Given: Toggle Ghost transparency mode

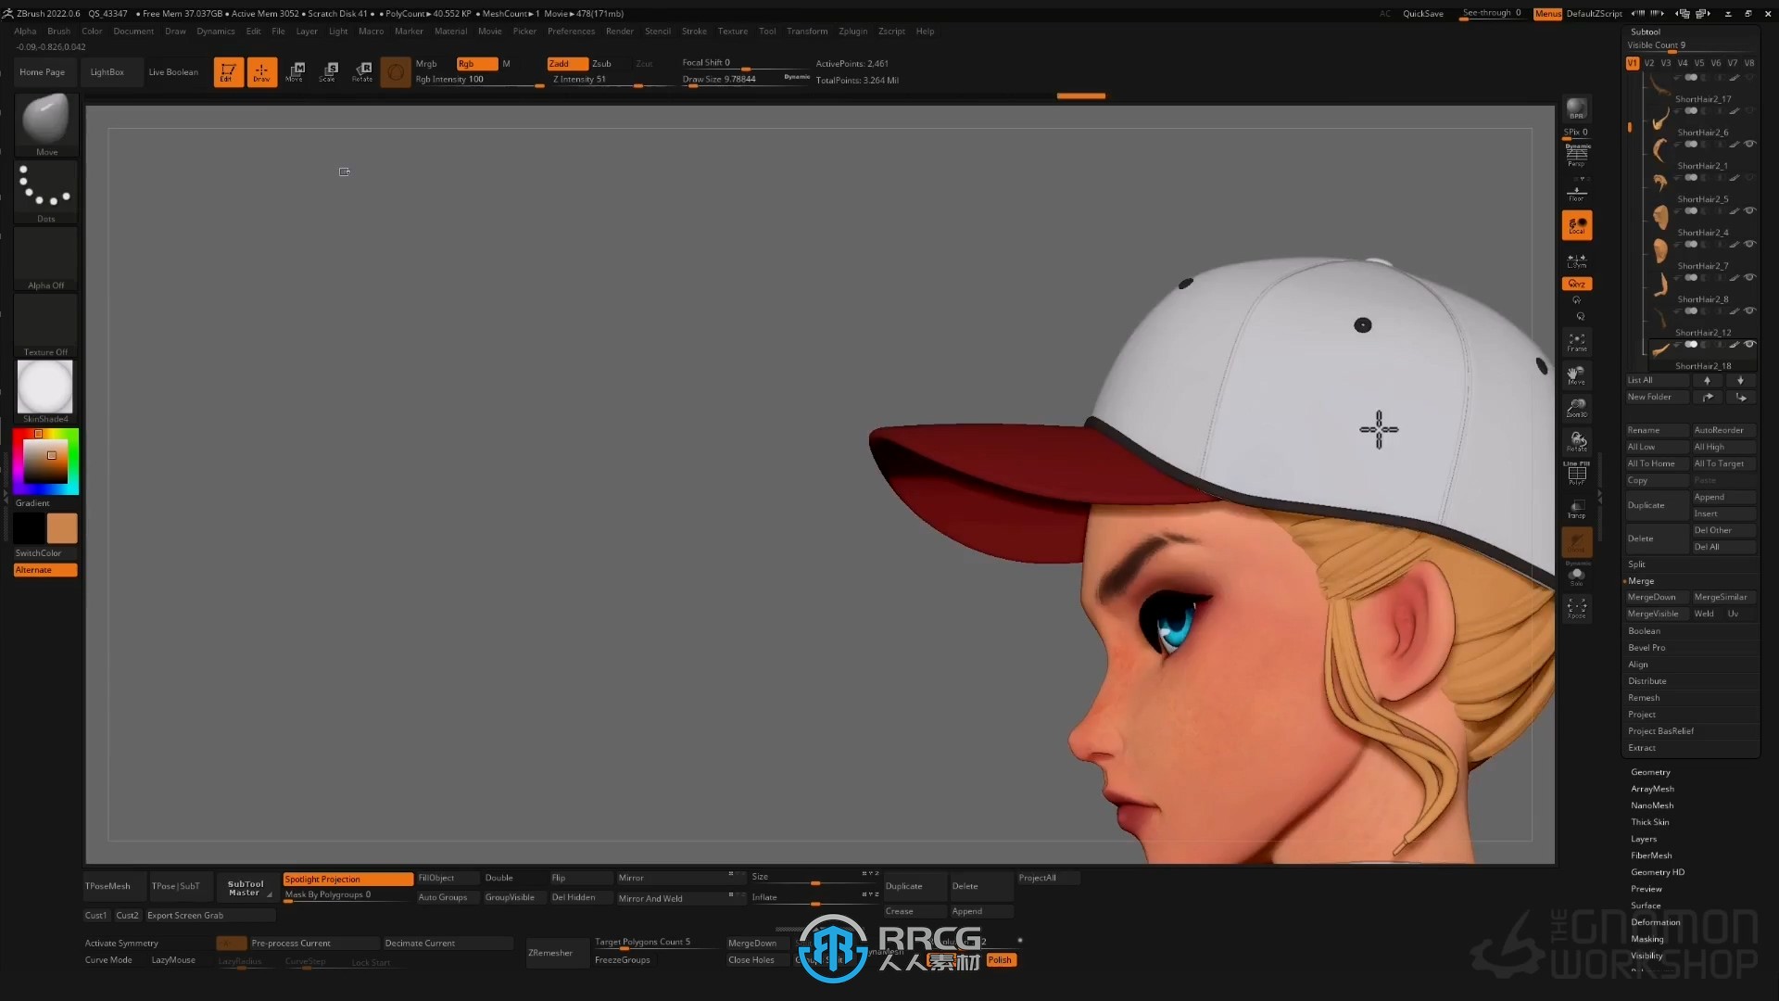Looking at the screenshot, I should [x=1576, y=543].
